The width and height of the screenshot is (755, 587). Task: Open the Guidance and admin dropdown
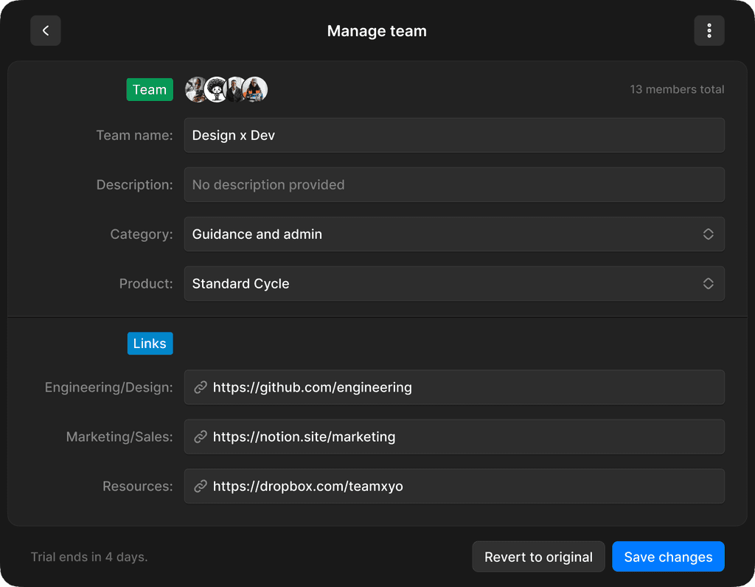pyautogui.click(x=454, y=234)
